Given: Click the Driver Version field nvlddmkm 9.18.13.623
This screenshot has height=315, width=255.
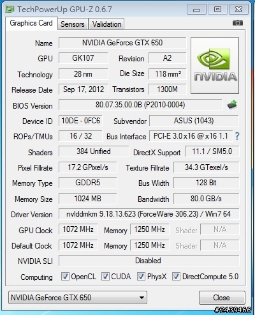Looking at the screenshot, I should [x=149, y=214].
